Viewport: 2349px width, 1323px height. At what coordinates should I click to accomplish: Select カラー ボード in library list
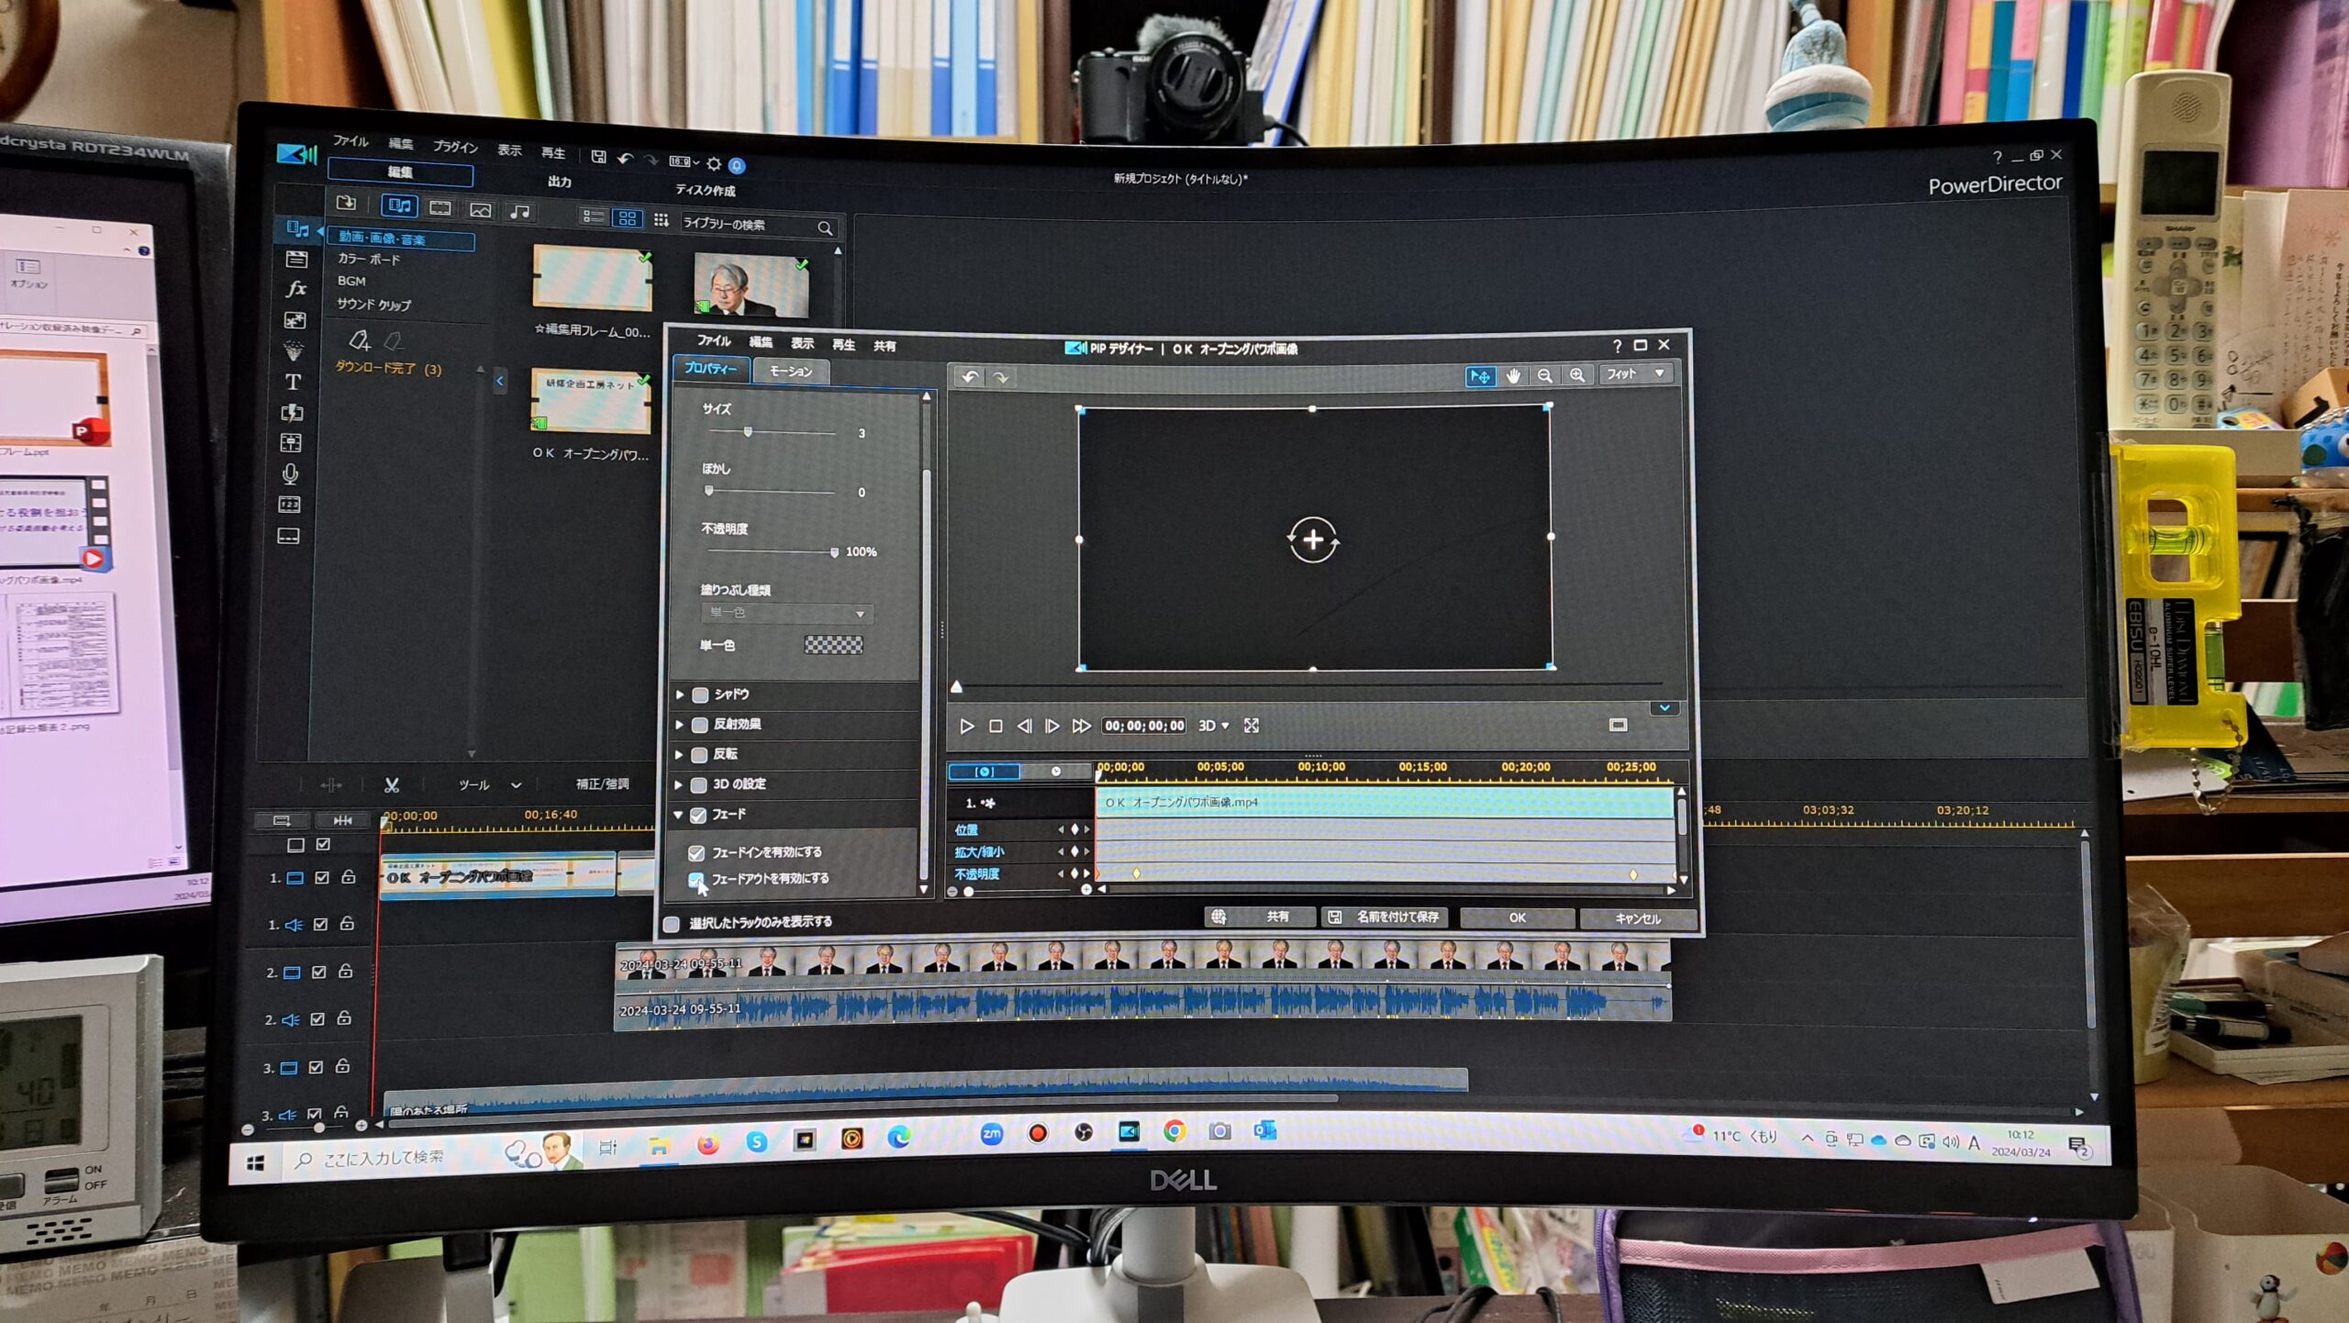[x=368, y=260]
